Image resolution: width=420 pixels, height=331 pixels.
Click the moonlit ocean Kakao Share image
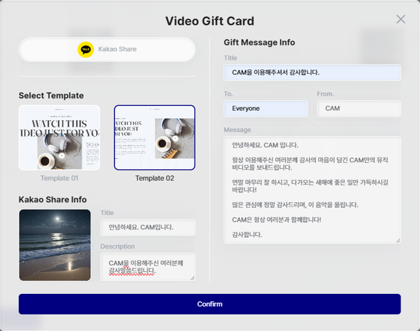[x=55, y=245]
